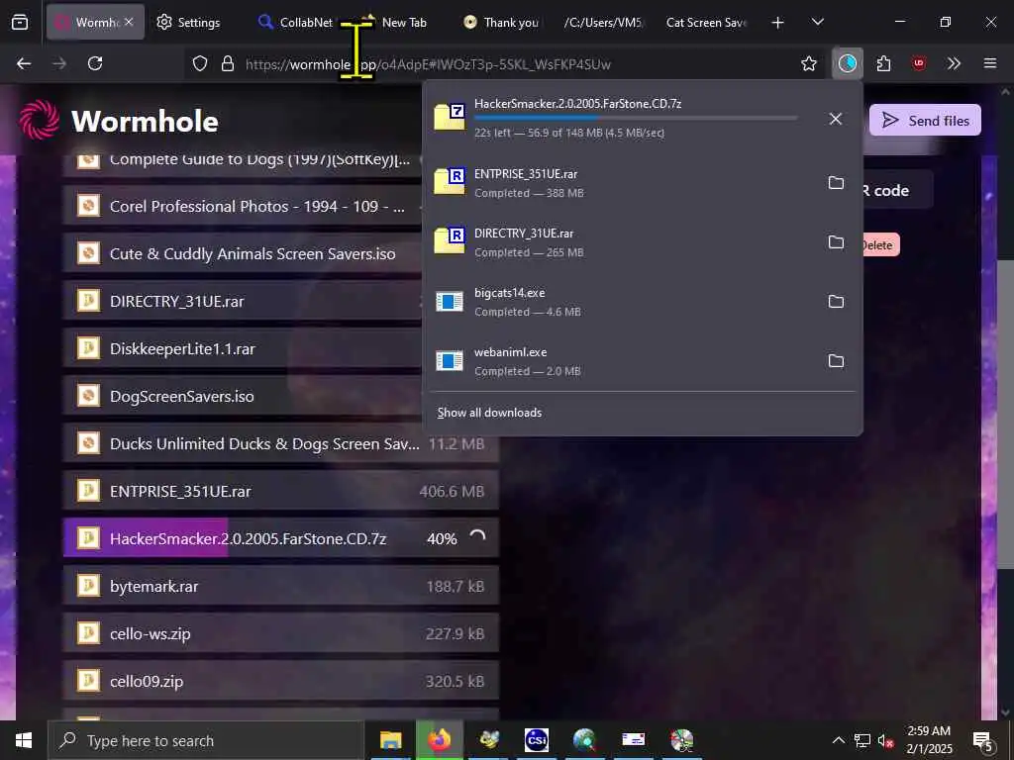Open the muted volume tray icon
Image resolution: width=1014 pixels, height=760 pixels.
(x=886, y=740)
